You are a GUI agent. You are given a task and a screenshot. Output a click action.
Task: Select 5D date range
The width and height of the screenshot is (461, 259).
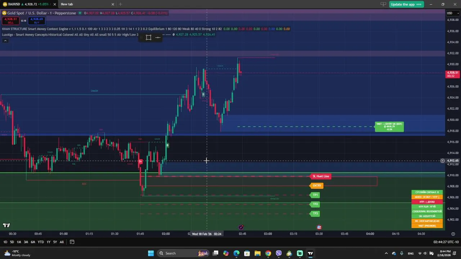[12, 242]
